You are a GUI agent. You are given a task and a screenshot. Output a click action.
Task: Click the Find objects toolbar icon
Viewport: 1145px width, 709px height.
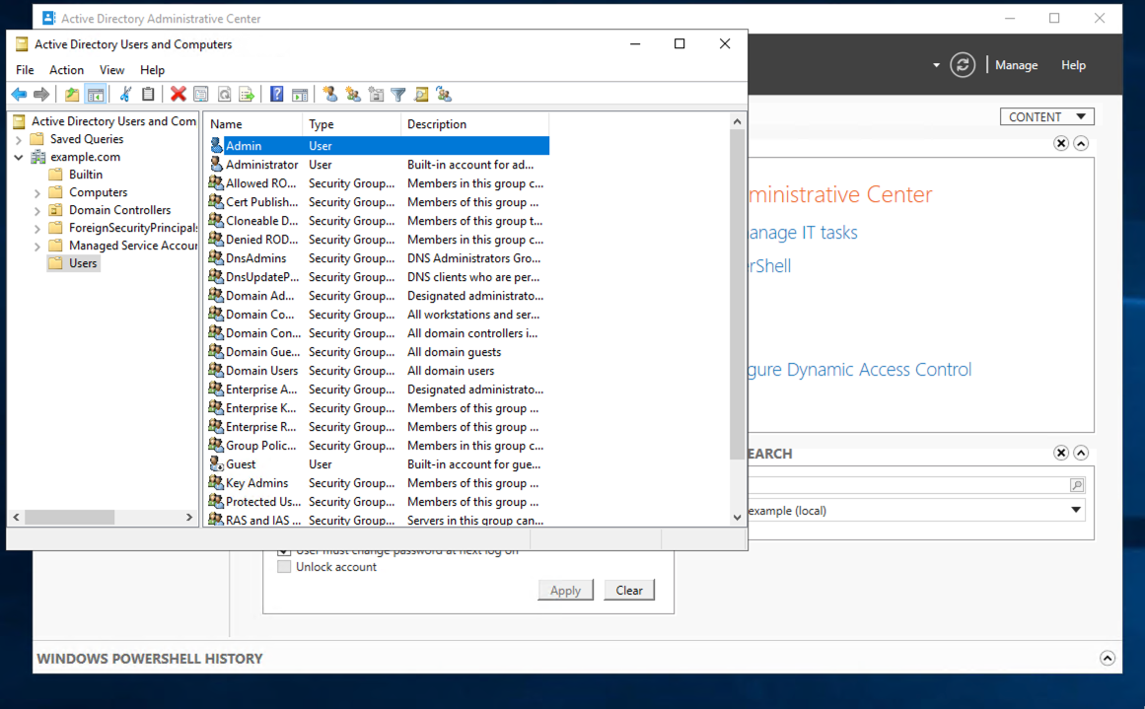pyautogui.click(x=421, y=95)
